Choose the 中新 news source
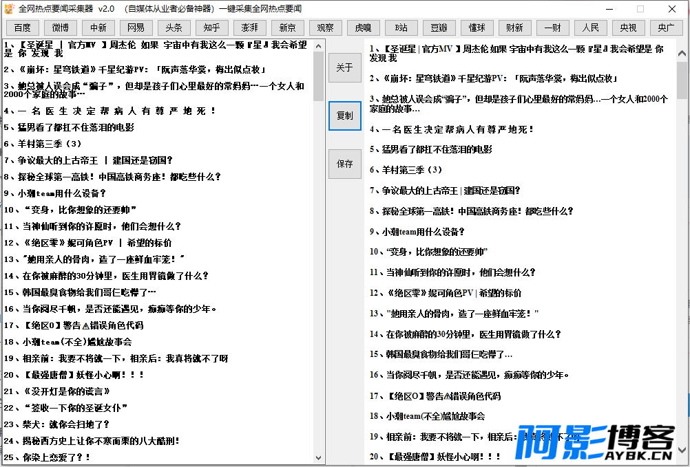 tap(98, 28)
